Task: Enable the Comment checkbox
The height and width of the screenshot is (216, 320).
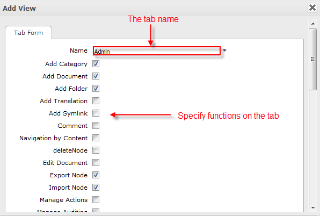Action: point(96,126)
